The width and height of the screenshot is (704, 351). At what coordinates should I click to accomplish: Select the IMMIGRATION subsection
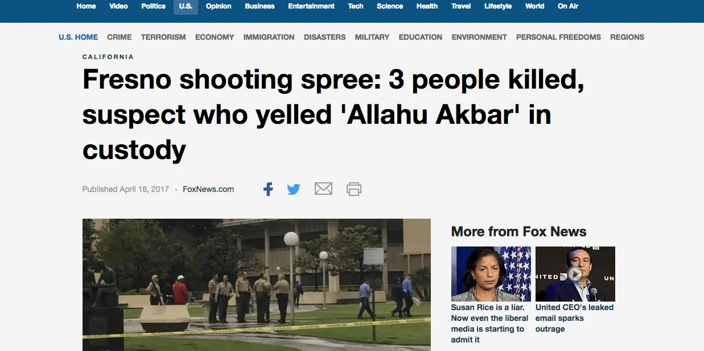[x=269, y=37]
